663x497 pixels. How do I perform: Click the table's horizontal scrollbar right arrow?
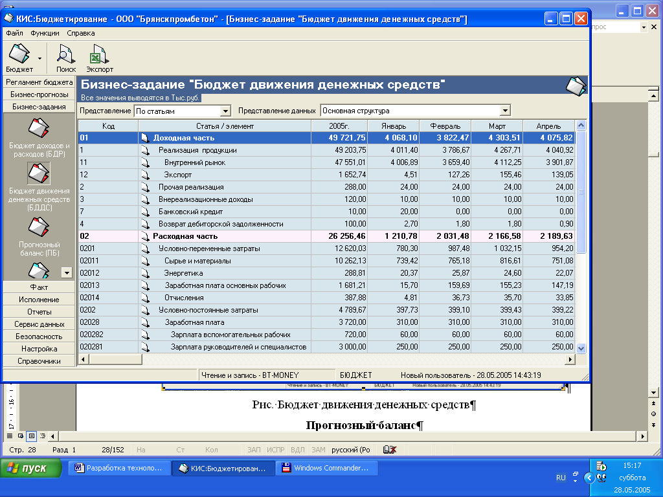[570, 360]
